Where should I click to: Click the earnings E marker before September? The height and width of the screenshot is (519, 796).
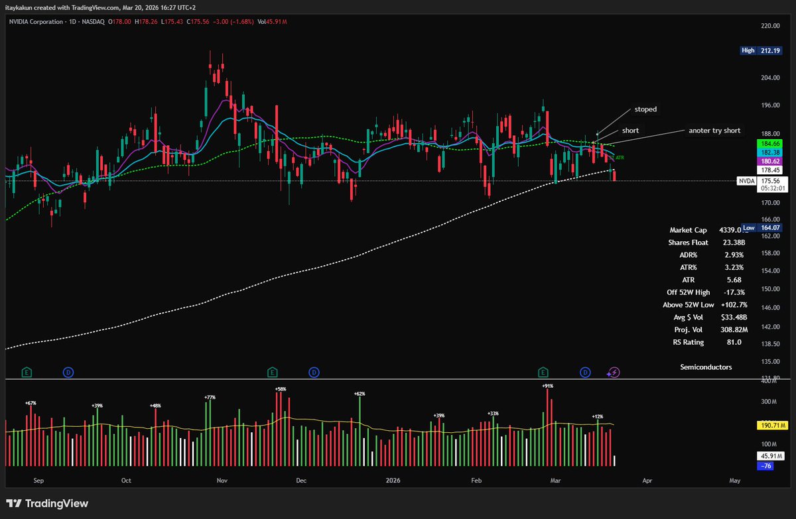(x=27, y=372)
